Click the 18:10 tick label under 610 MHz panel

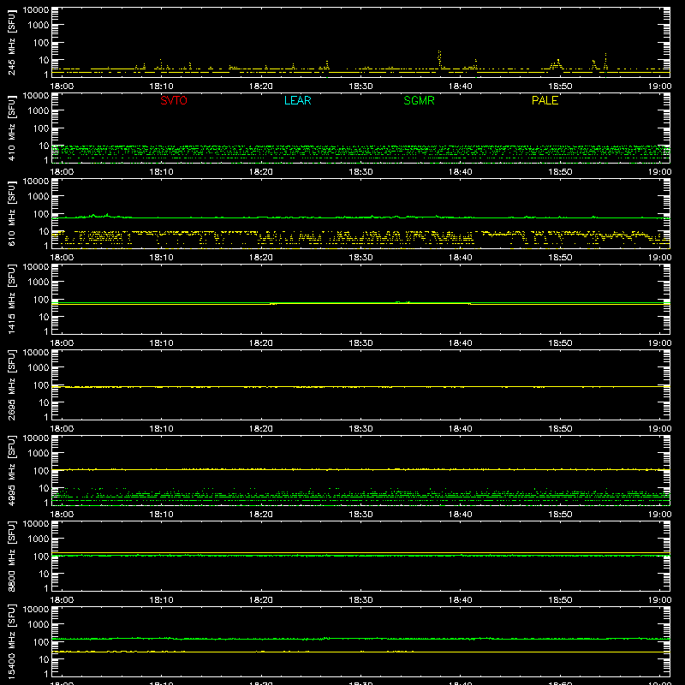tap(161, 258)
